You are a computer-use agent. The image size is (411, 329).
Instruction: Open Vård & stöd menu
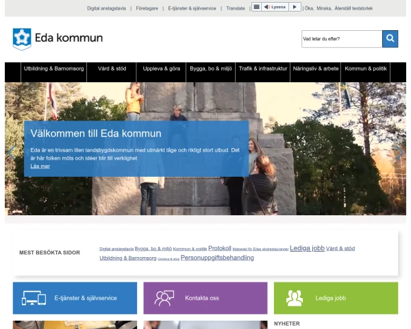[x=112, y=72]
